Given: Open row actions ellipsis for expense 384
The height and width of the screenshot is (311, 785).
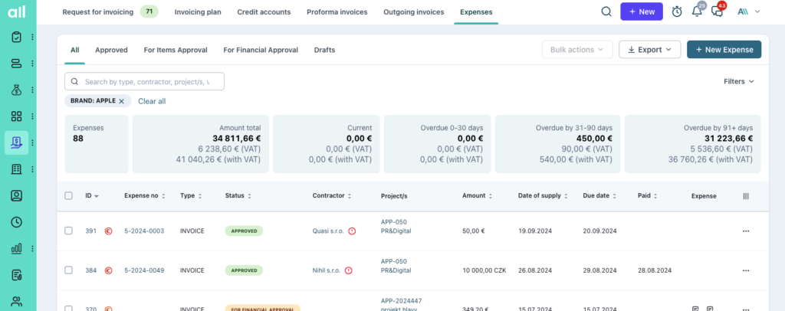Looking at the screenshot, I should 746,270.
